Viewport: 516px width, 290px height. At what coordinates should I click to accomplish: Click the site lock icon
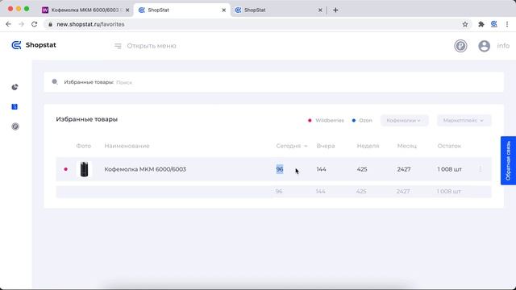pyautogui.click(x=50, y=24)
